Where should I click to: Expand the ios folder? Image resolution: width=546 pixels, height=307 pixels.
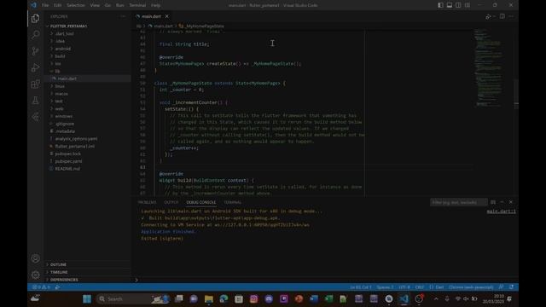pyautogui.click(x=58, y=64)
